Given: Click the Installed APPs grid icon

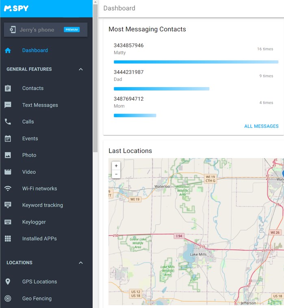Looking at the screenshot, I should pos(8,239).
